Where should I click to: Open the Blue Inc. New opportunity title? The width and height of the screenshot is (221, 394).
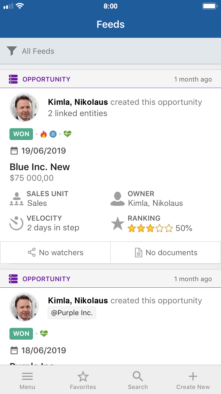[x=40, y=167]
